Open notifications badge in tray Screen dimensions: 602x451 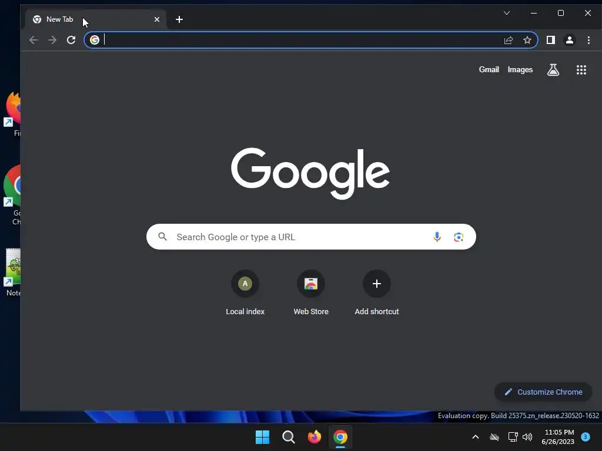(x=586, y=436)
